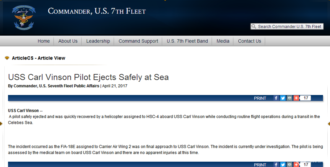Focus the Search Commander U.S. 7th Fleet field
330x167 pixels.
(x=287, y=26)
